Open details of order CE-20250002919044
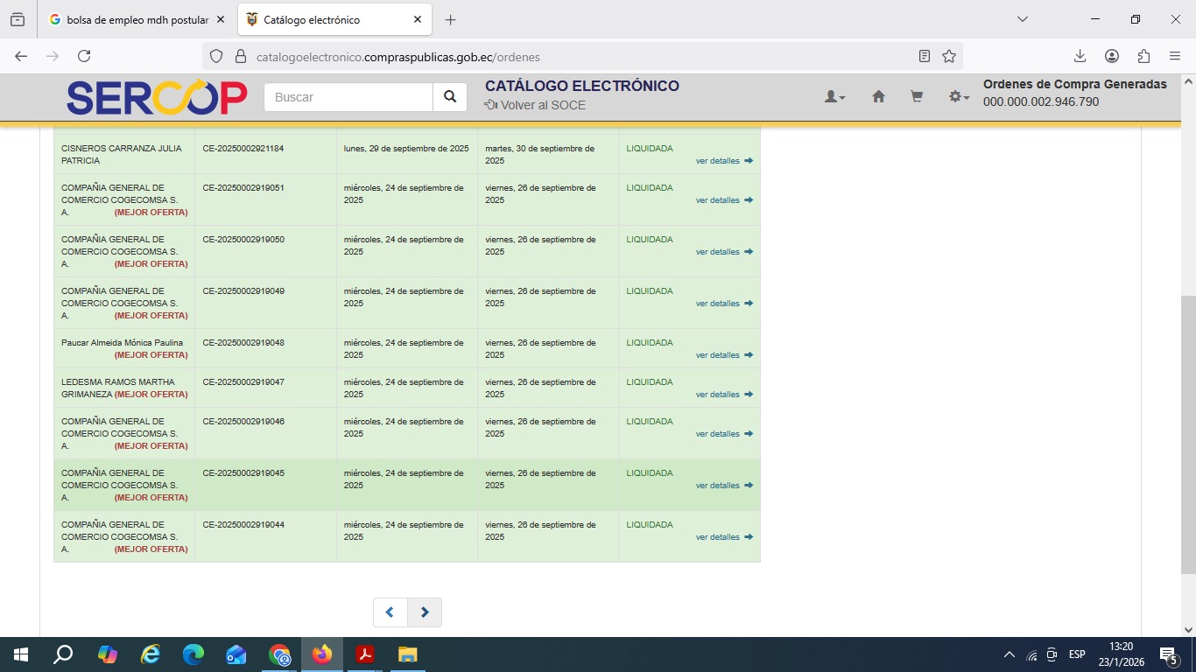This screenshot has height=672, width=1196. click(x=723, y=537)
